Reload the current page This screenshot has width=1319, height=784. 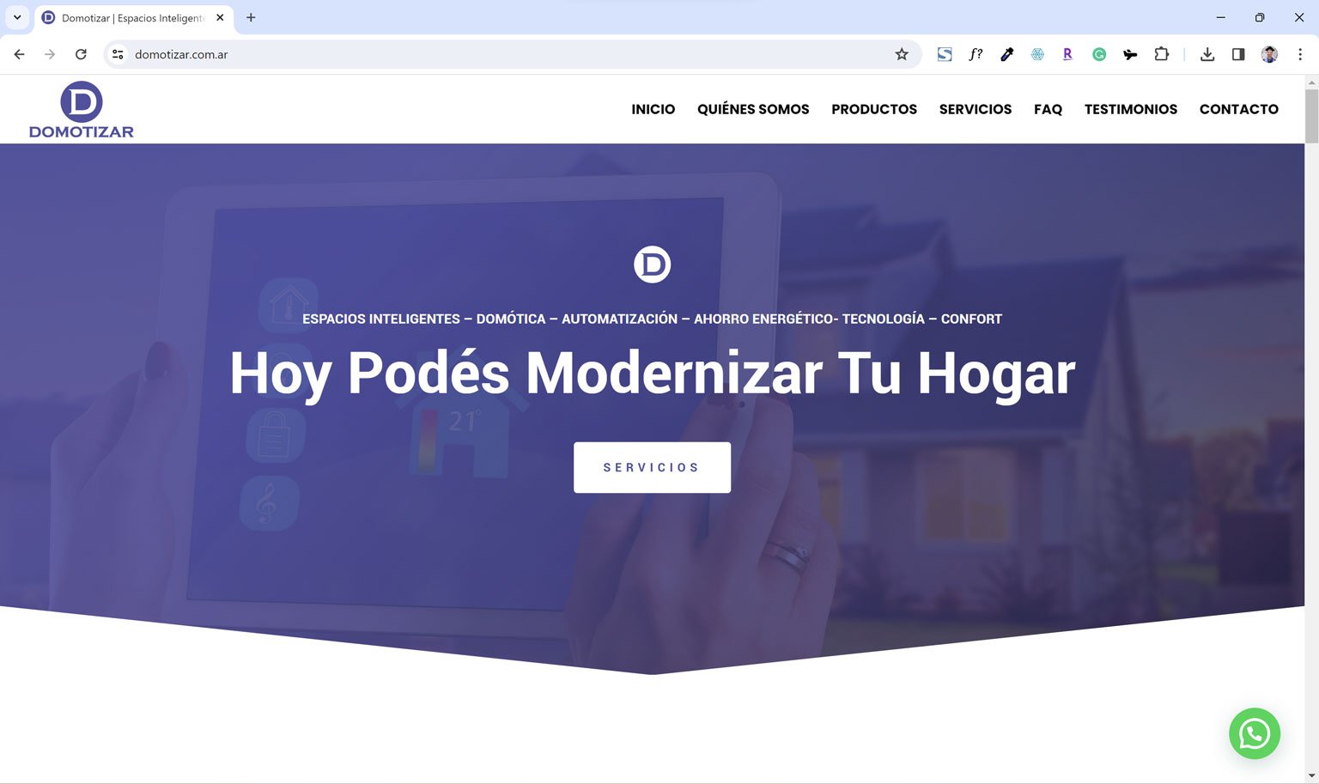coord(81,54)
